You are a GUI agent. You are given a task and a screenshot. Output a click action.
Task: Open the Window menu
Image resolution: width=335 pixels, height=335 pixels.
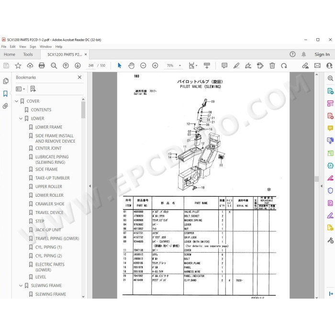click(46, 46)
